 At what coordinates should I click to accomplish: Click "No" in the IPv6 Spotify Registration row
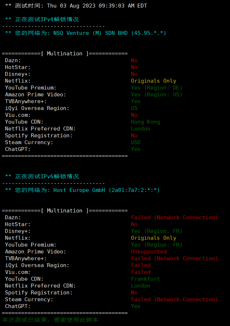pyautogui.click(x=134, y=293)
